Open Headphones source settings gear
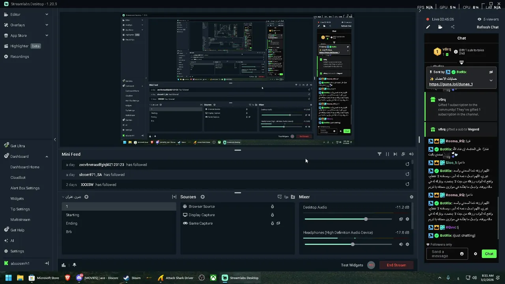Image resolution: width=505 pixels, height=284 pixels. click(408, 244)
